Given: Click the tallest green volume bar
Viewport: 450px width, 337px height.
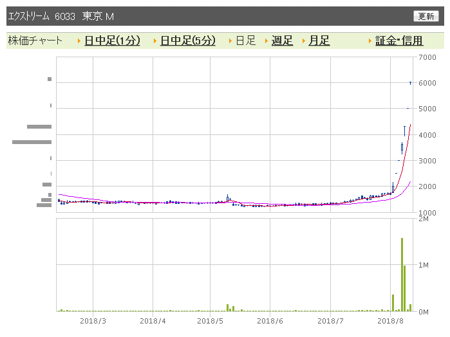Looking at the screenshot, I should [x=402, y=275].
